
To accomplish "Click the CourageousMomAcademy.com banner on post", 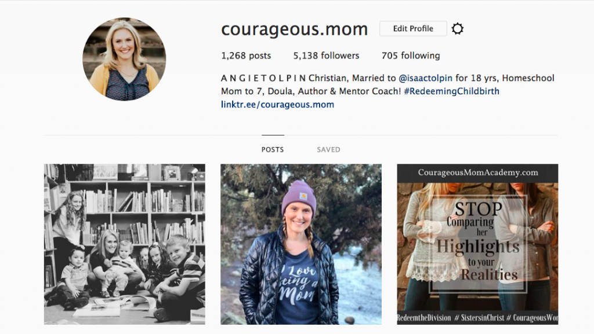I will pos(478,172).
